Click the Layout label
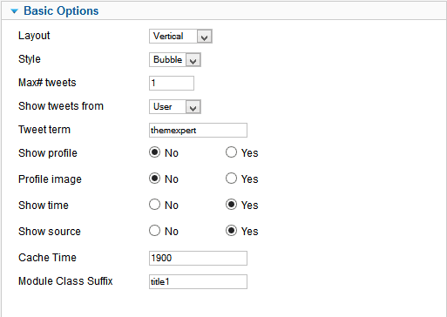Image resolution: width=447 pixels, height=317 pixels. pos(34,36)
